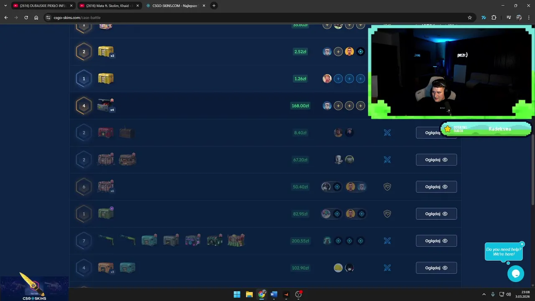Screen dimensions: 535x301
Task: Open the Chrome three-dot menu
Action: pos(529,18)
